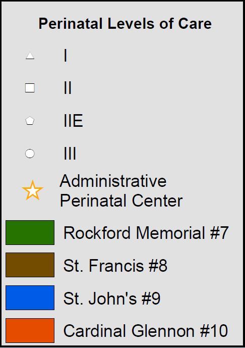Click the Level II square symbol
This screenshot has height=348, width=245.
[30, 88]
